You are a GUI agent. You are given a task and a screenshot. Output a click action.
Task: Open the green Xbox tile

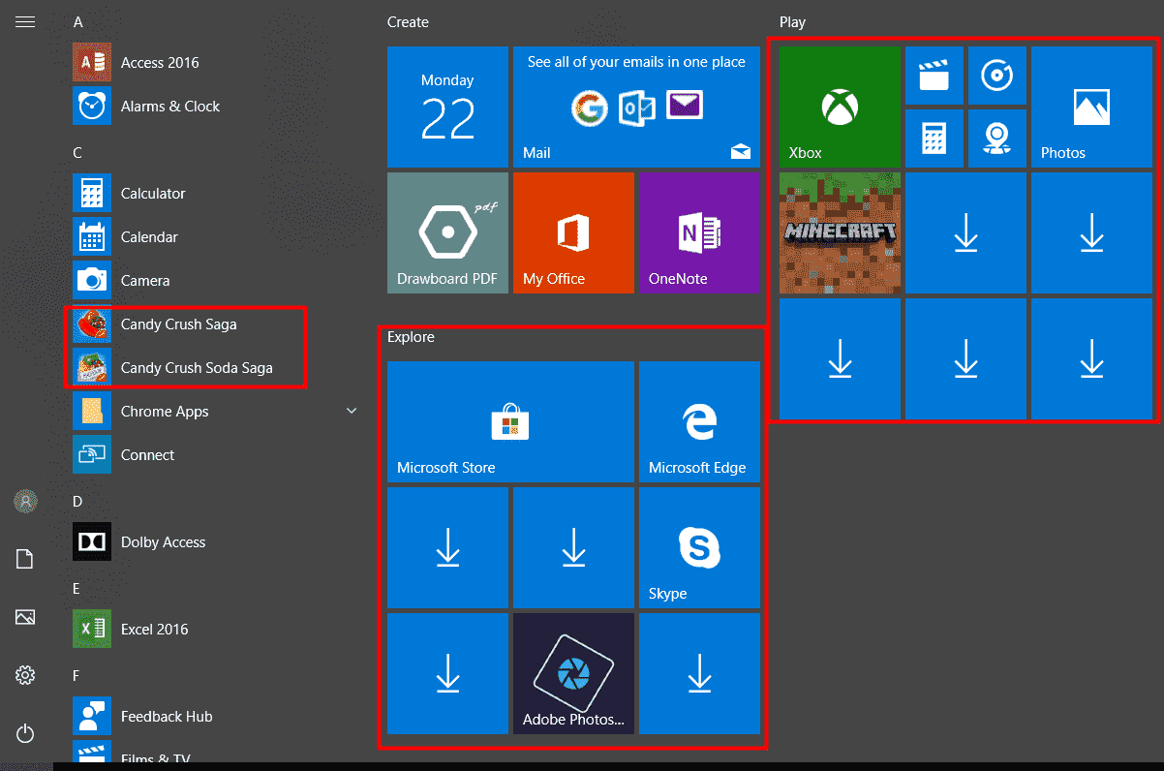tap(840, 107)
